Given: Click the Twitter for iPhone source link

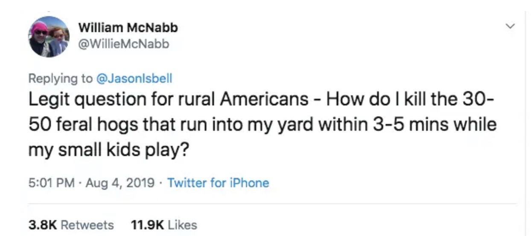Looking at the screenshot, I should 218,183.
